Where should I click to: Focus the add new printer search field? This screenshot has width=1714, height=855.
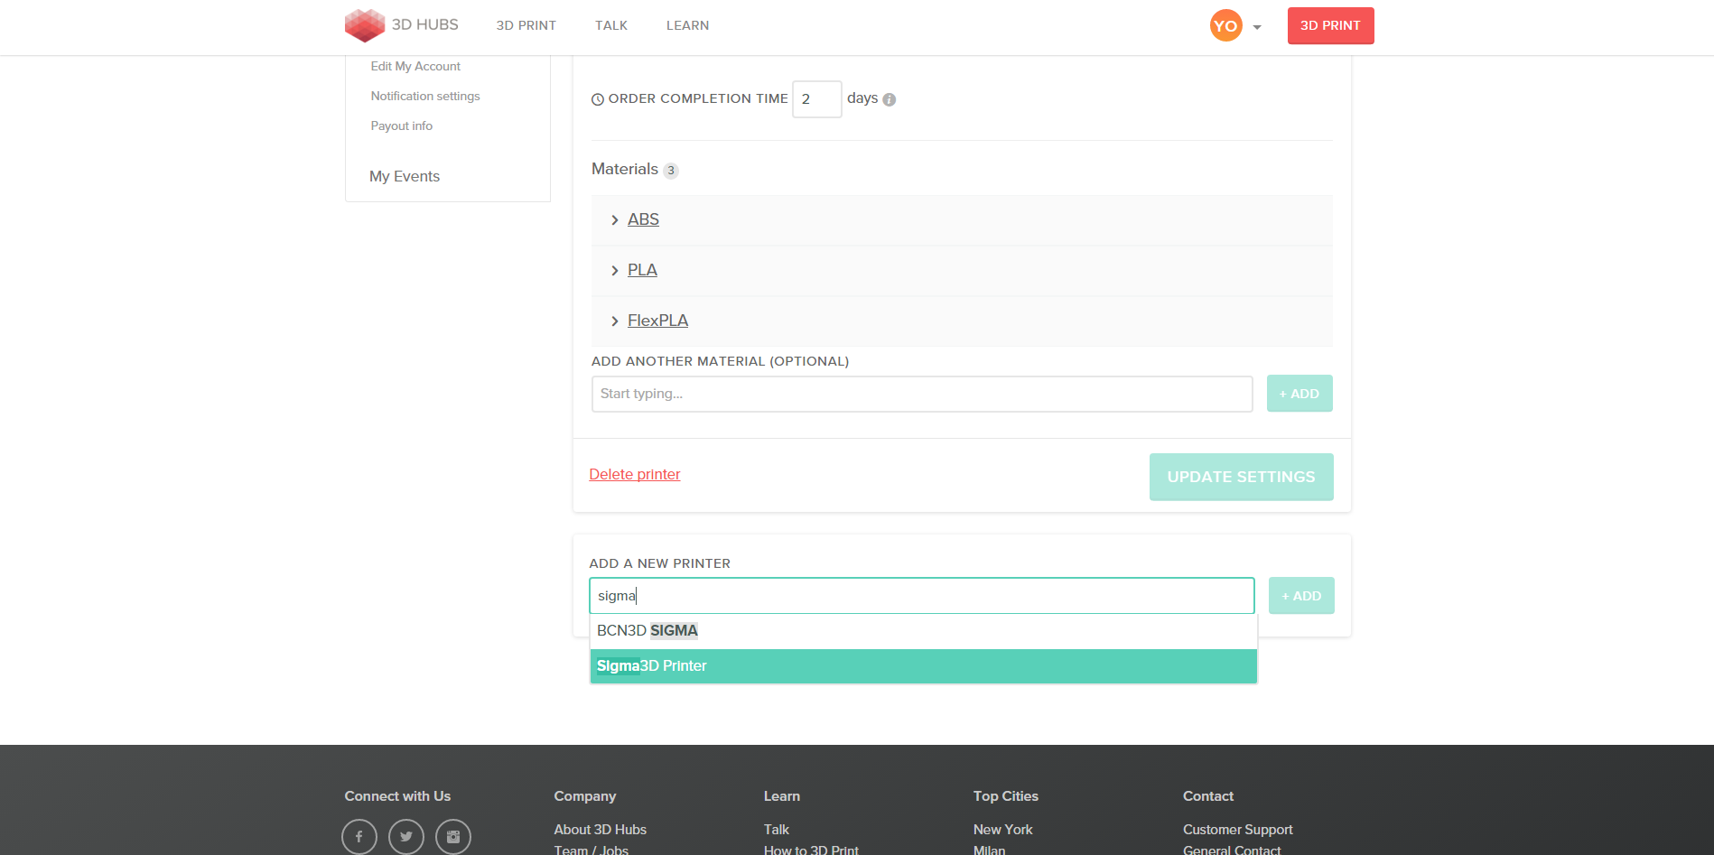pos(922,596)
